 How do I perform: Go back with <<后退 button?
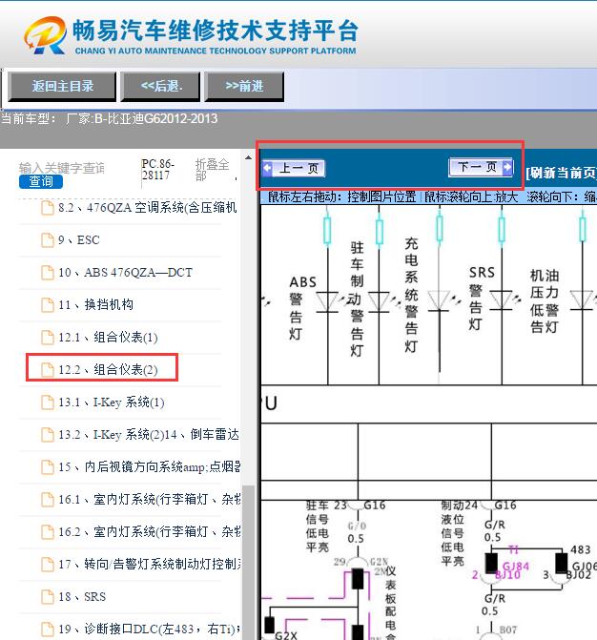(161, 86)
